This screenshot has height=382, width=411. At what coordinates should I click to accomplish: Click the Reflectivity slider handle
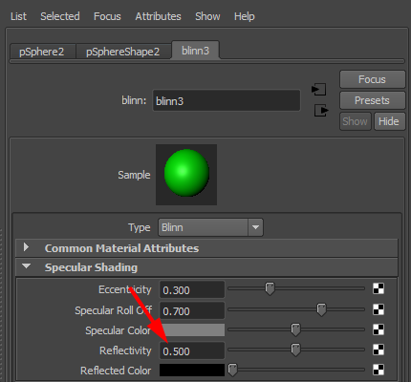[295, 350]
